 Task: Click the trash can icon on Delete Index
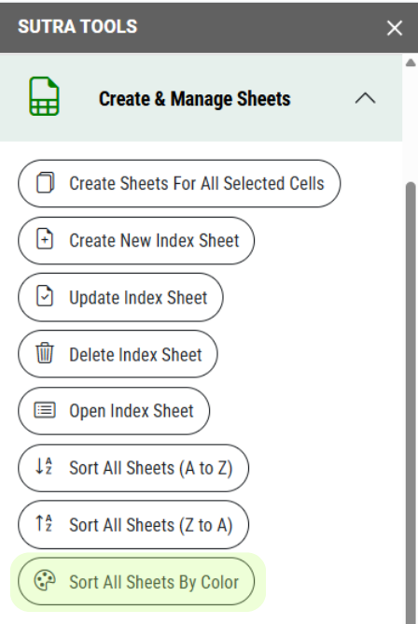pyautogui.click(x=45, y=353)
